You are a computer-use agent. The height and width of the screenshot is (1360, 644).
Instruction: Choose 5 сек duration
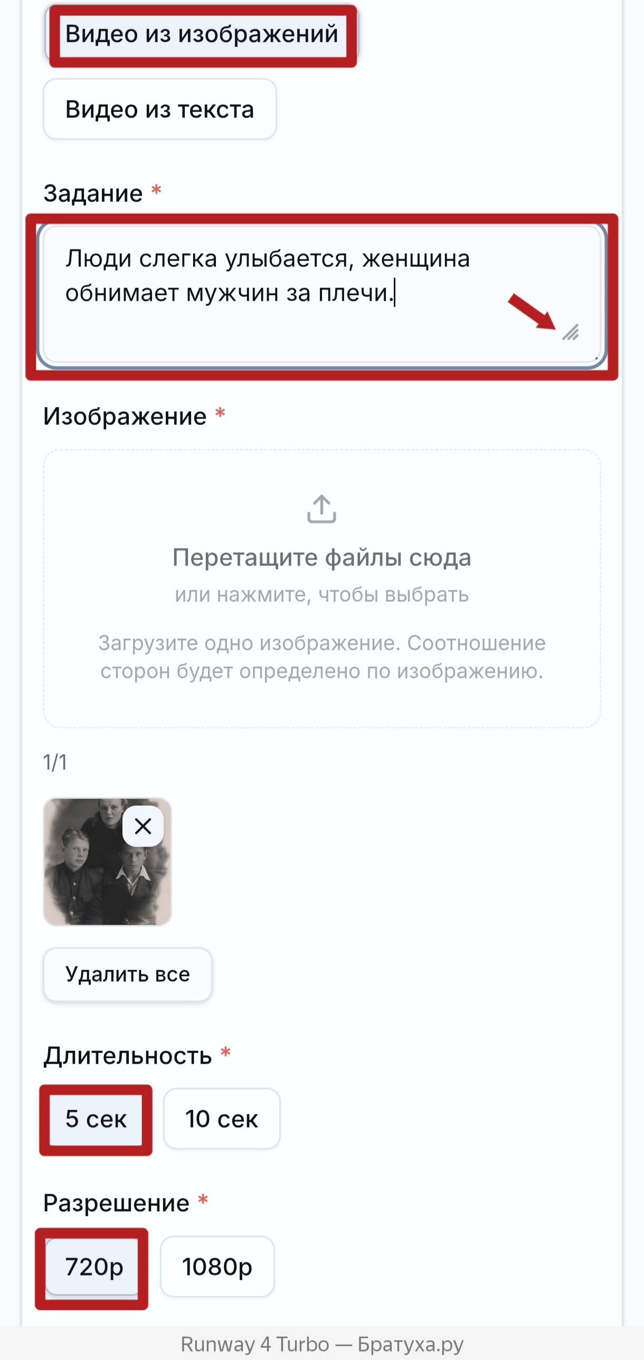click(x=96, y=1119)
